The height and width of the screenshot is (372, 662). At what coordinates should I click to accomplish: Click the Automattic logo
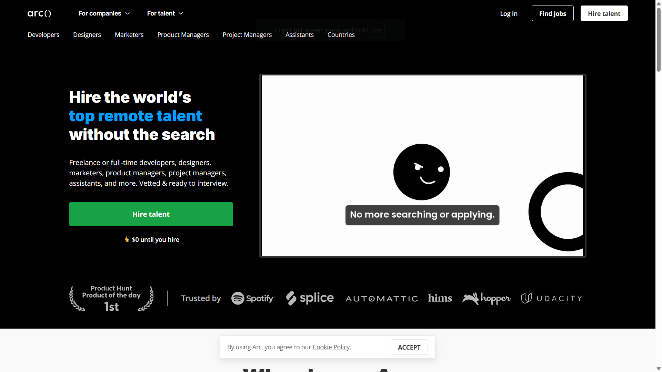(382, 298)
